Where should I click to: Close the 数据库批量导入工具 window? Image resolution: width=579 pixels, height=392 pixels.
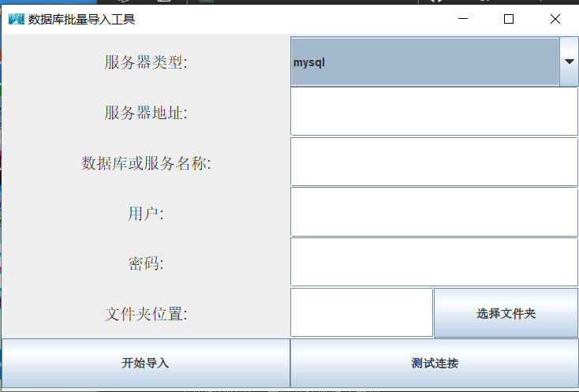[x=555, y=19]
